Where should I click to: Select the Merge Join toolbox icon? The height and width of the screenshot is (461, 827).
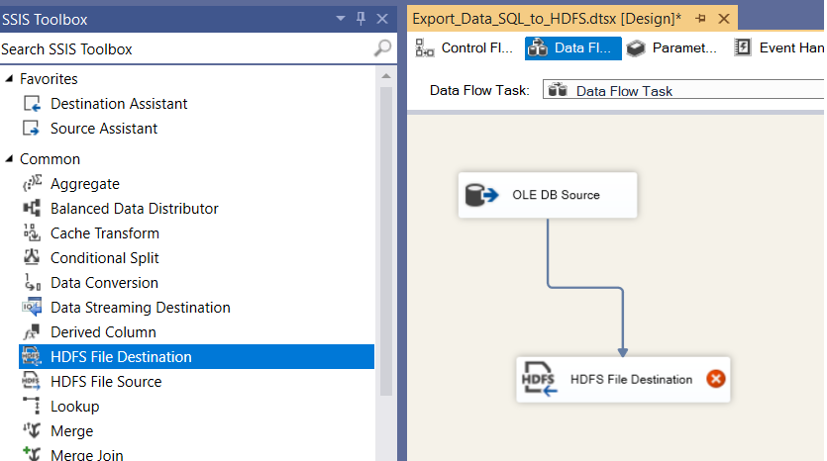click(x=32, y=455)
